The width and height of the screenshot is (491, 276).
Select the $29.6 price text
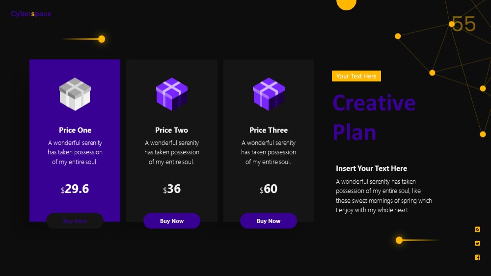75,189
